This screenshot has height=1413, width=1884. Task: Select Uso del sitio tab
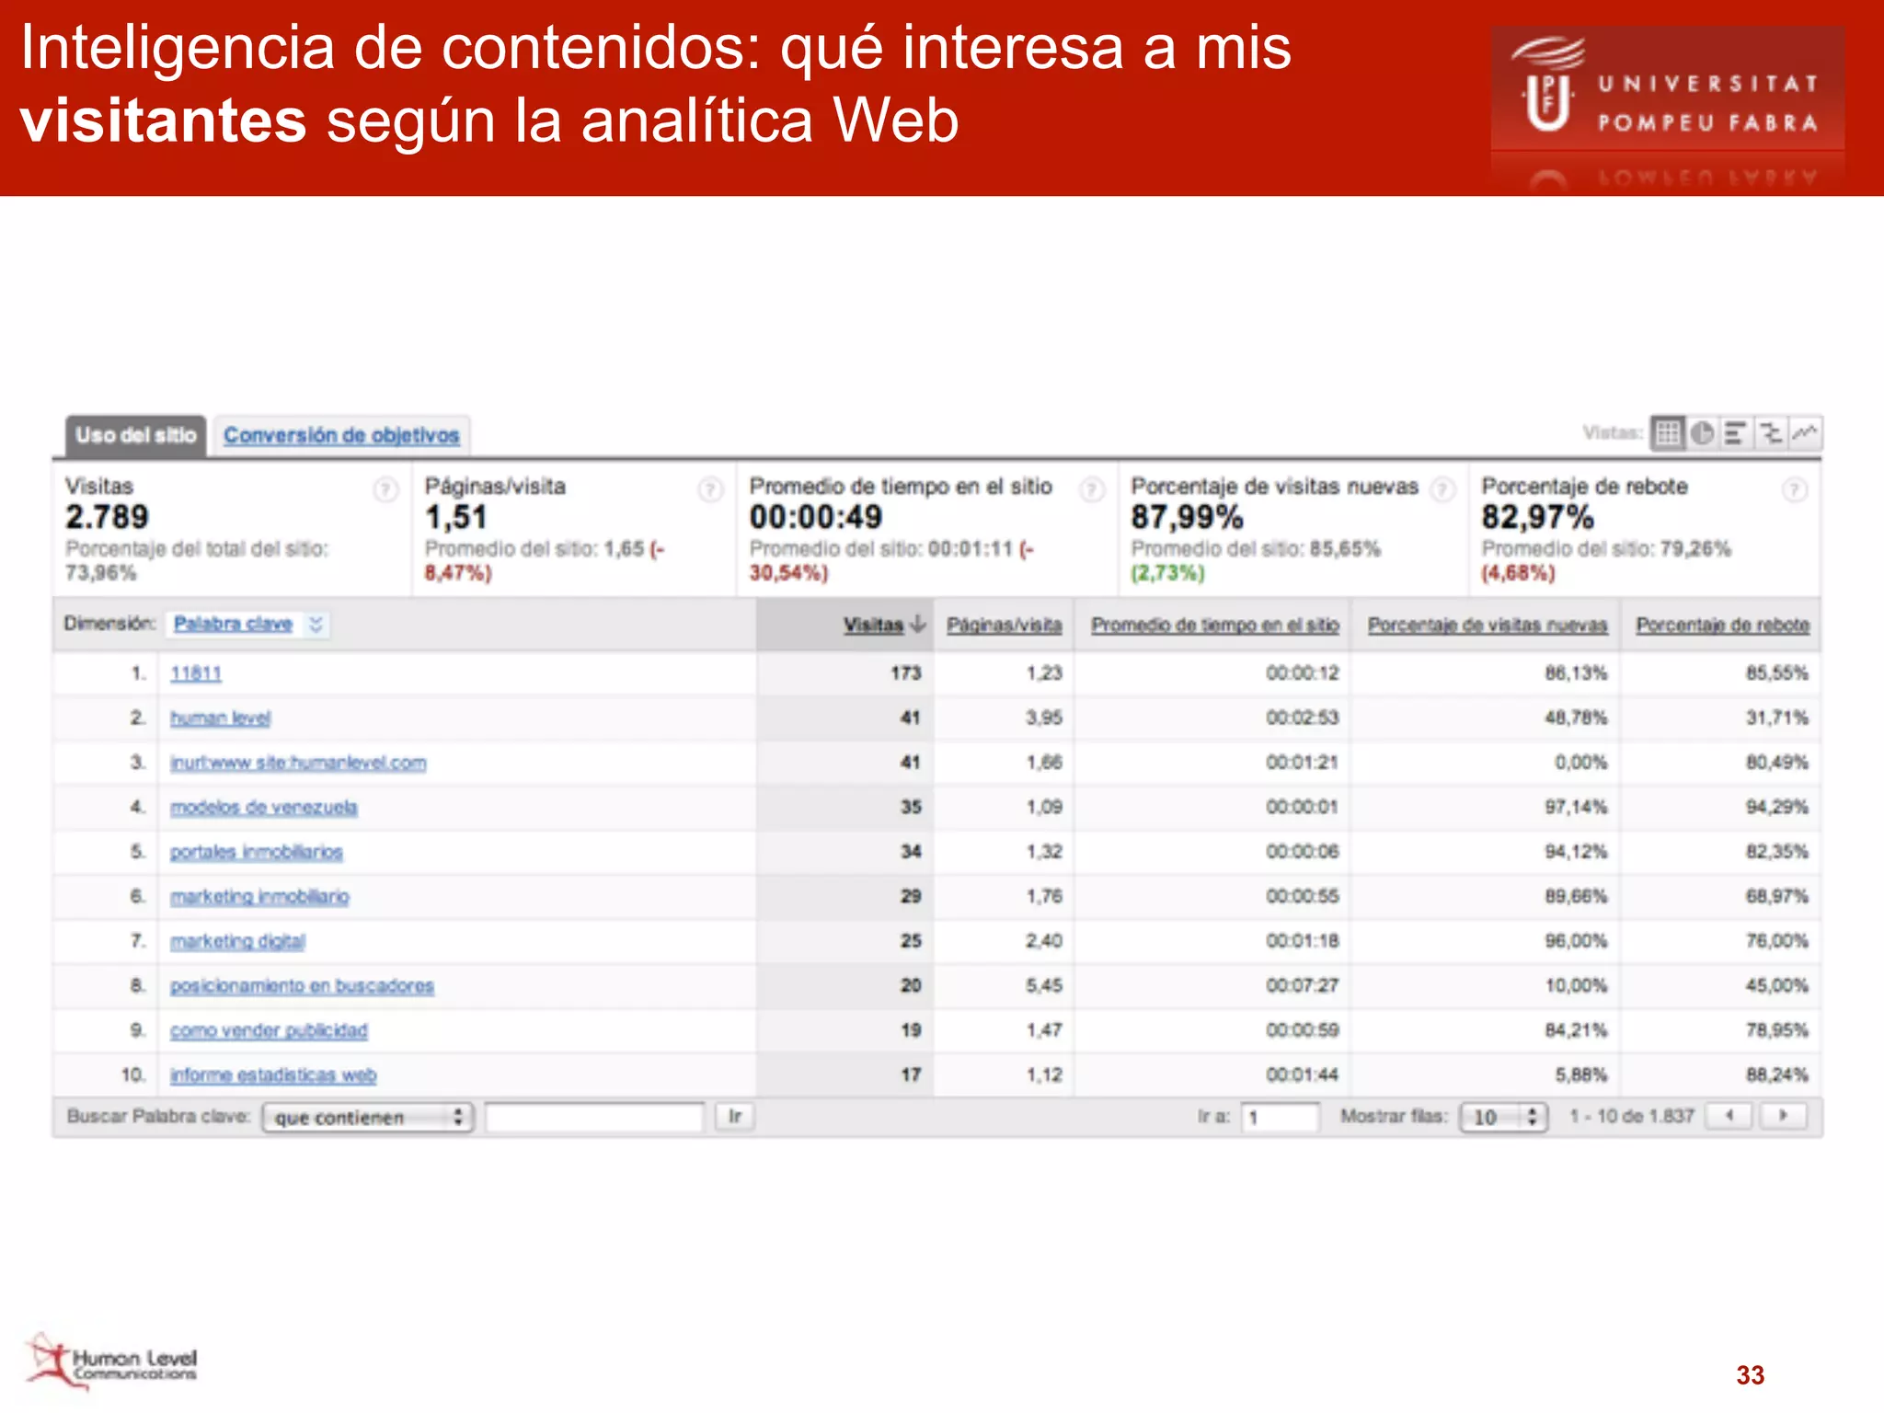[x=135, y=435]
